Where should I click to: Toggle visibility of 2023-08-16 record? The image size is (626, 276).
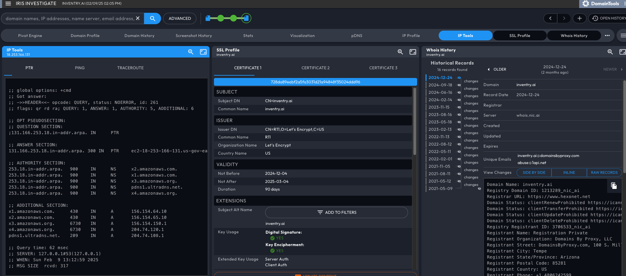point(459,115)
